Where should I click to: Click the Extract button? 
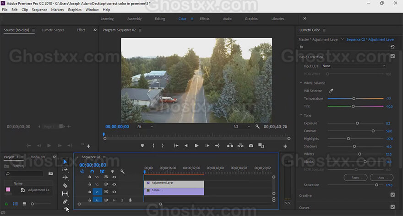click(240, 146)
